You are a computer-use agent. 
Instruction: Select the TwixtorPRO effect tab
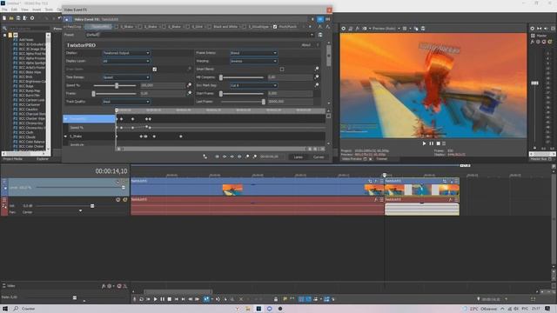tap(98, 27)
